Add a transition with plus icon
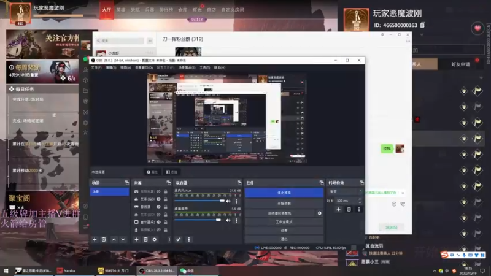 pyautogui.click(x=339, y=209)
